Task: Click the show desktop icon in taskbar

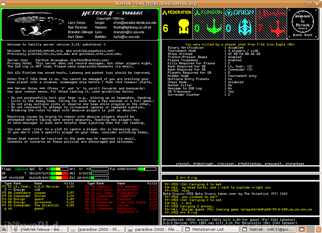Action: (4, 229)
